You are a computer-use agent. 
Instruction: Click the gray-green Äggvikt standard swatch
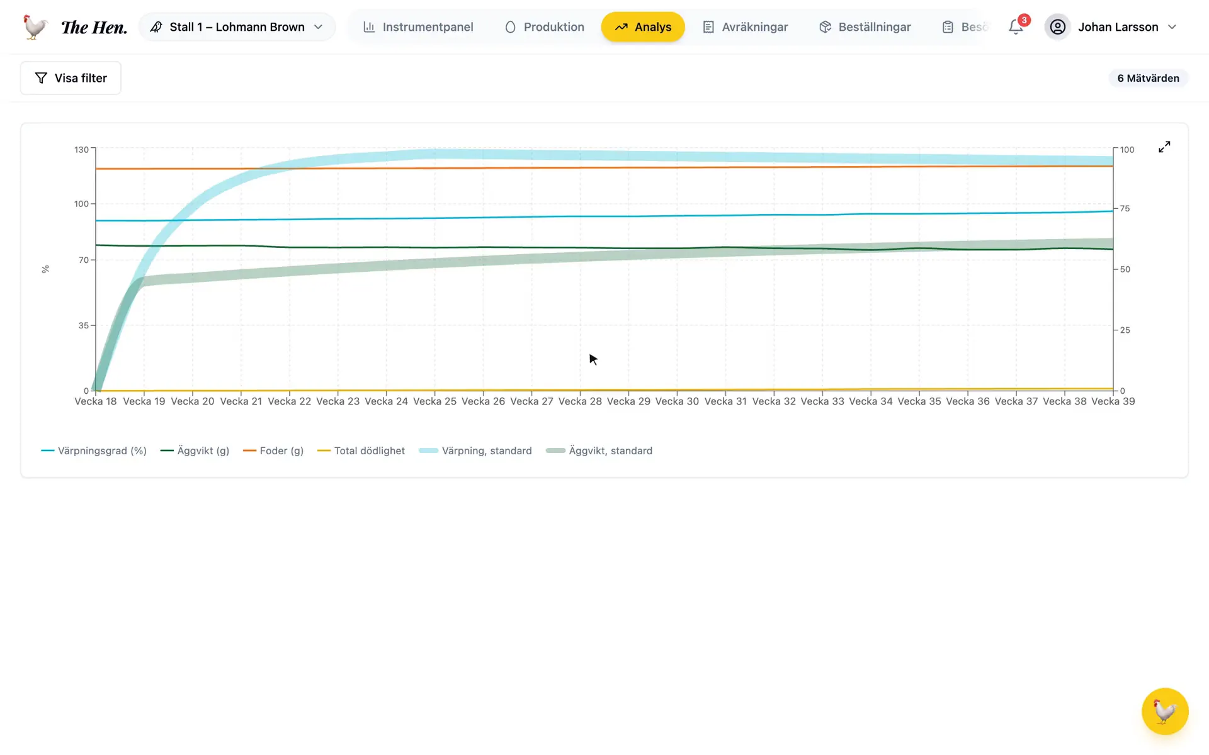(x=555, y=450)
